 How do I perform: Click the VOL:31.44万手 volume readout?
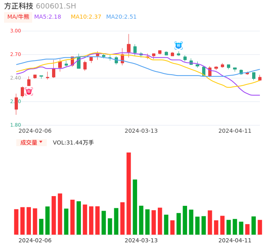pyautogui.click(x=73, y=142)
